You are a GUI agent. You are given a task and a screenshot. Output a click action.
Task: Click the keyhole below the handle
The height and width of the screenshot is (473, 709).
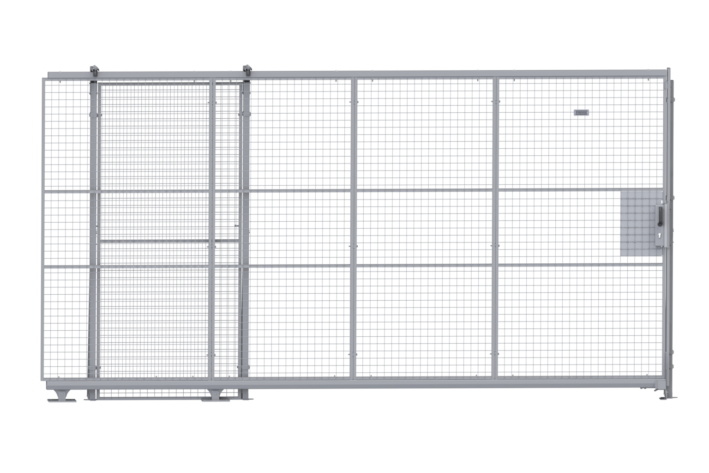point(660,235)
